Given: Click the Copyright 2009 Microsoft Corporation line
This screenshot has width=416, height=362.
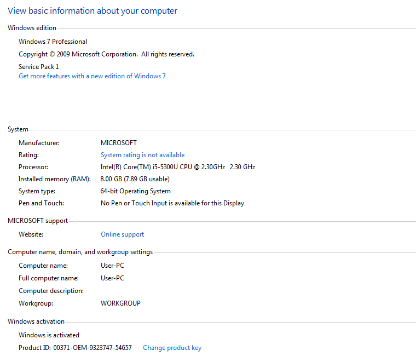Looking at the screenshot, I should click(x=106, y=54).
